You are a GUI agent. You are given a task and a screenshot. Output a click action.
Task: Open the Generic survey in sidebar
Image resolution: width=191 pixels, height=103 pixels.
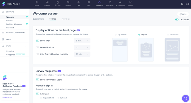coord(9,21)
